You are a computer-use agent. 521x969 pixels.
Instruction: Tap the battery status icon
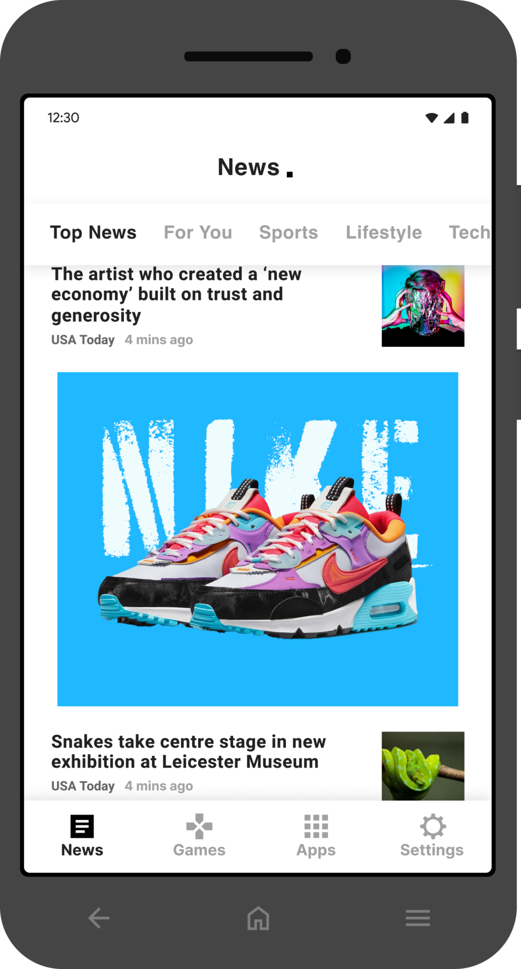pyautogui.click(x=465, y=118)
